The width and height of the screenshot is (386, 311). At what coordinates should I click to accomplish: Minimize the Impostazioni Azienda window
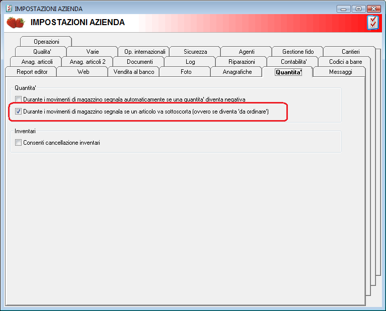point(343,9)
